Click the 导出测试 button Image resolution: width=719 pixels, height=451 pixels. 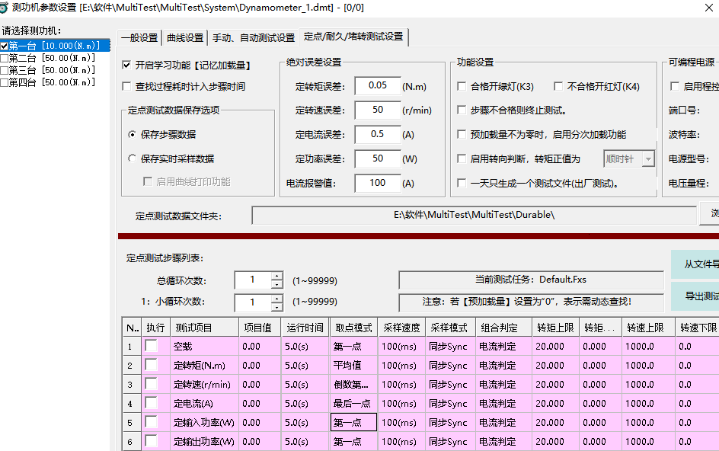[701, 296]
